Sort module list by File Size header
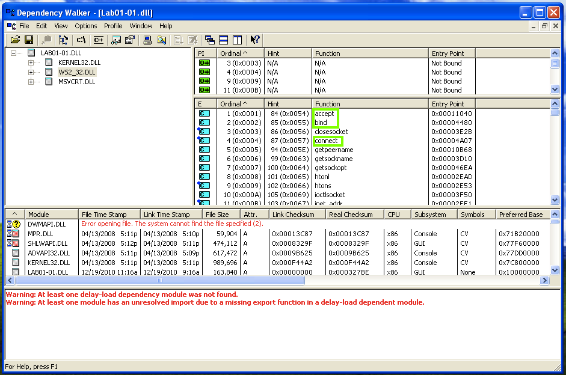 tap(217, 215)
